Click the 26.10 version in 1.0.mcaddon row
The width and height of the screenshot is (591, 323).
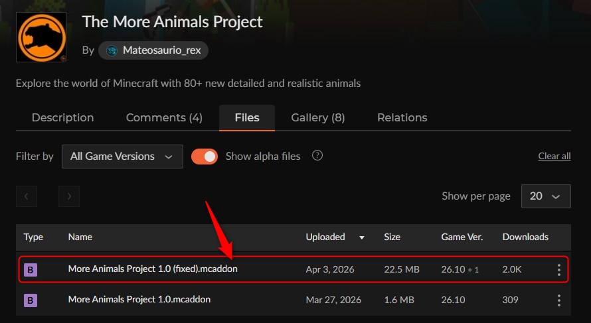(x=453, y=300)
